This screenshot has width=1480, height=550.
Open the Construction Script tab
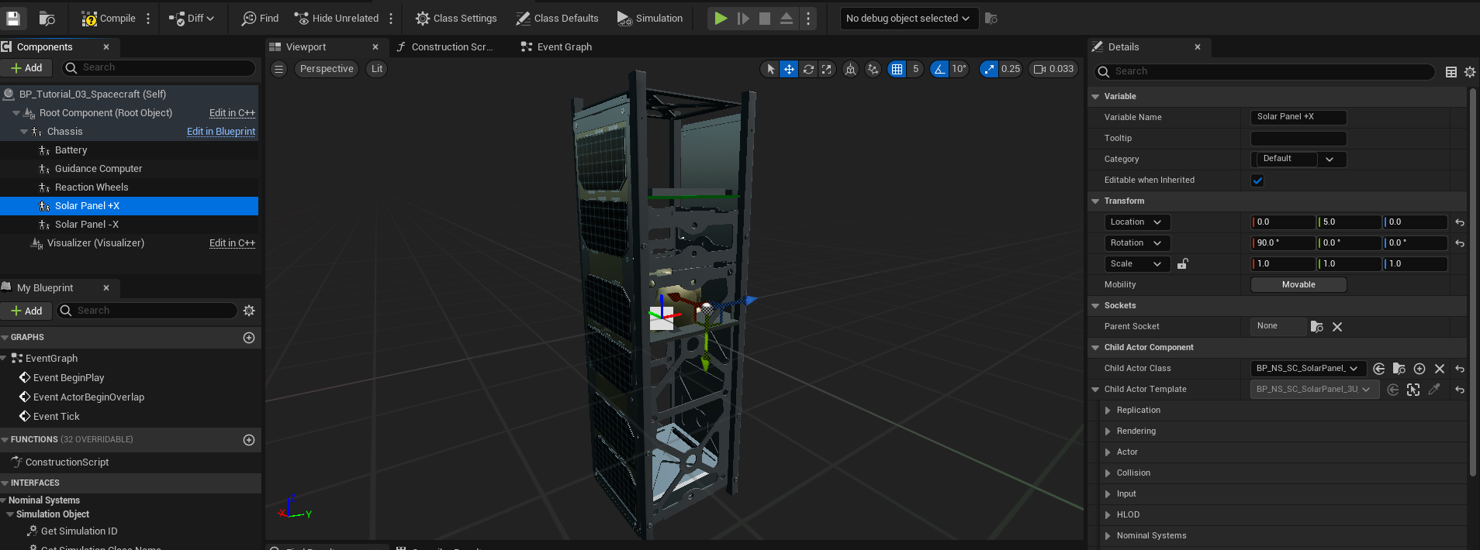click(x=451, y=47)
